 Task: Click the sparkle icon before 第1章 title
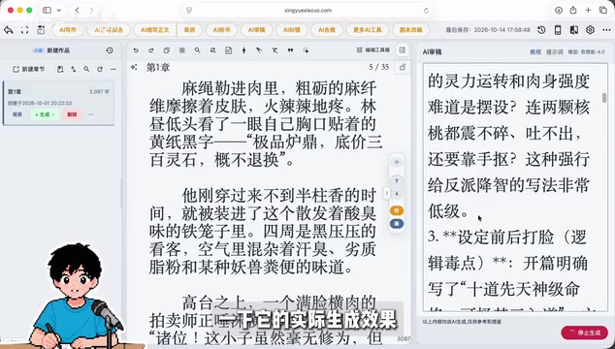point(134,68)
